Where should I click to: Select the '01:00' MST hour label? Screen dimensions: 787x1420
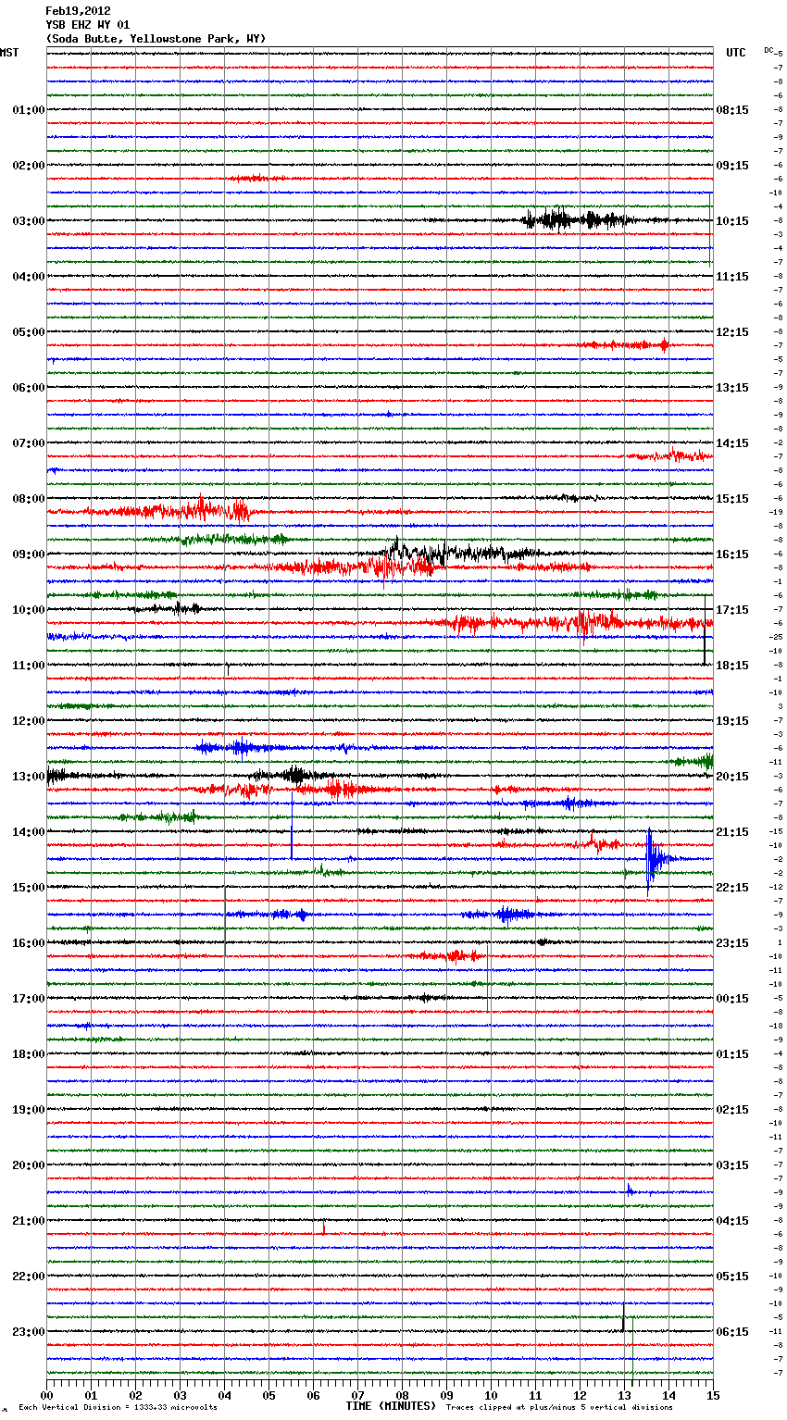29,110
